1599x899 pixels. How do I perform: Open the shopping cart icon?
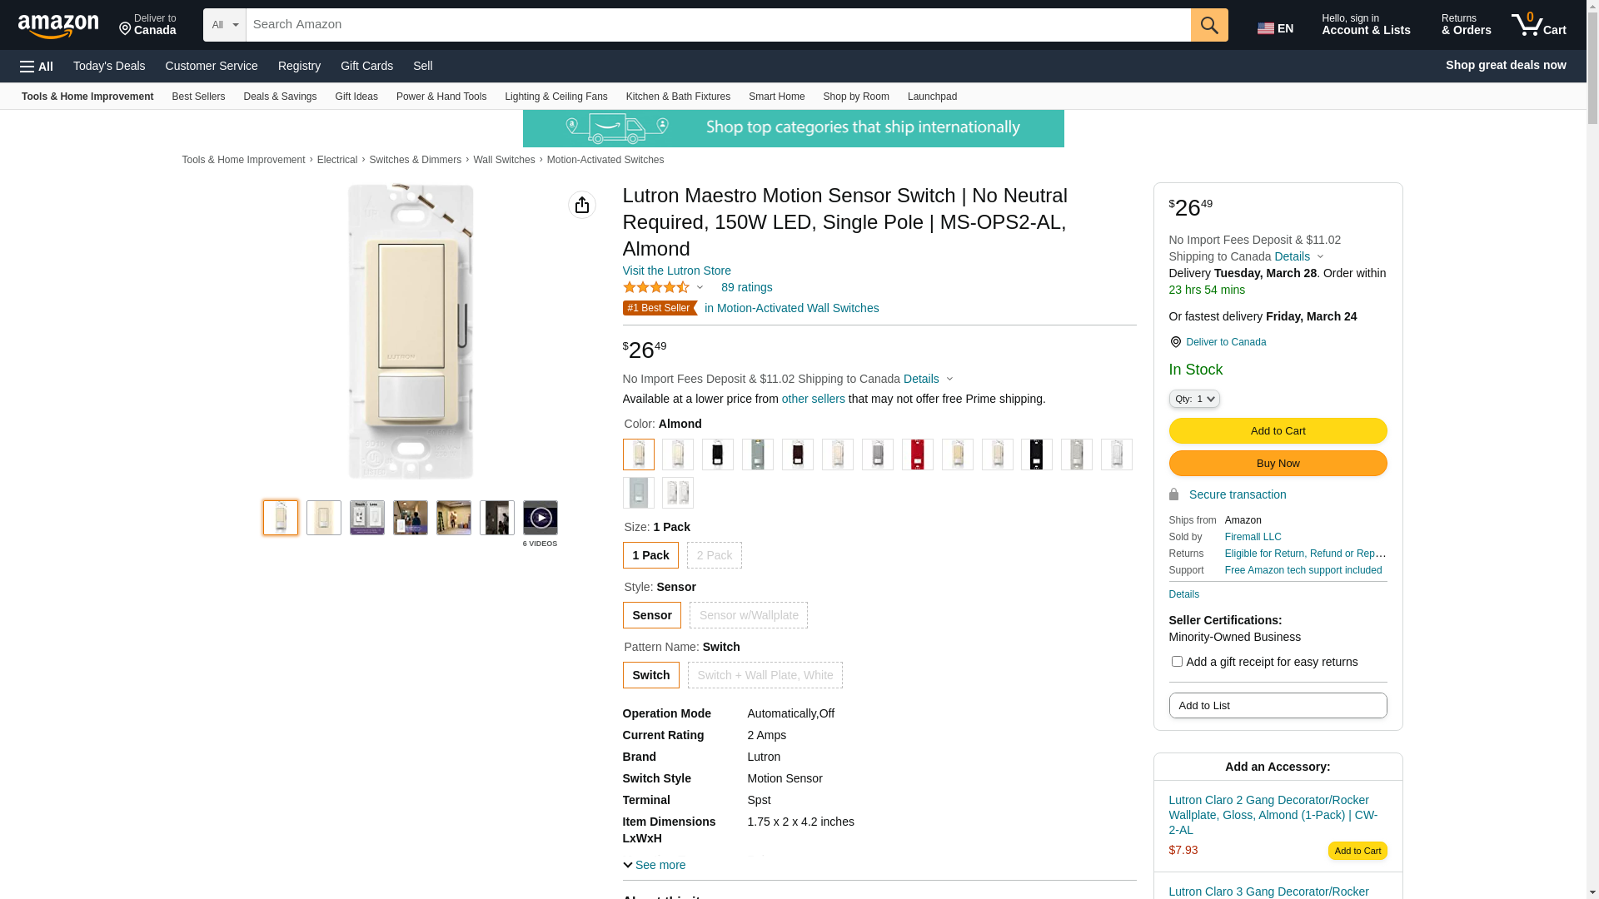(1538, 25)
